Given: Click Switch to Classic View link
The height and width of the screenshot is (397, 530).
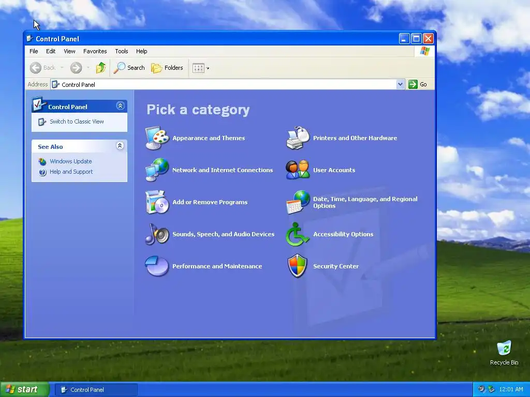Looking at the screenshot, I should click(x=77, y=121).
